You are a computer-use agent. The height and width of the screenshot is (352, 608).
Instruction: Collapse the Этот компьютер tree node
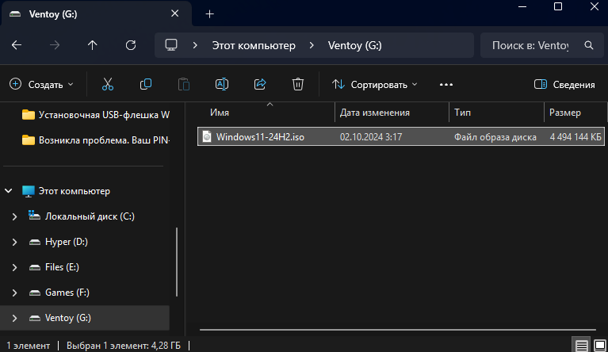tap(9, 191)
